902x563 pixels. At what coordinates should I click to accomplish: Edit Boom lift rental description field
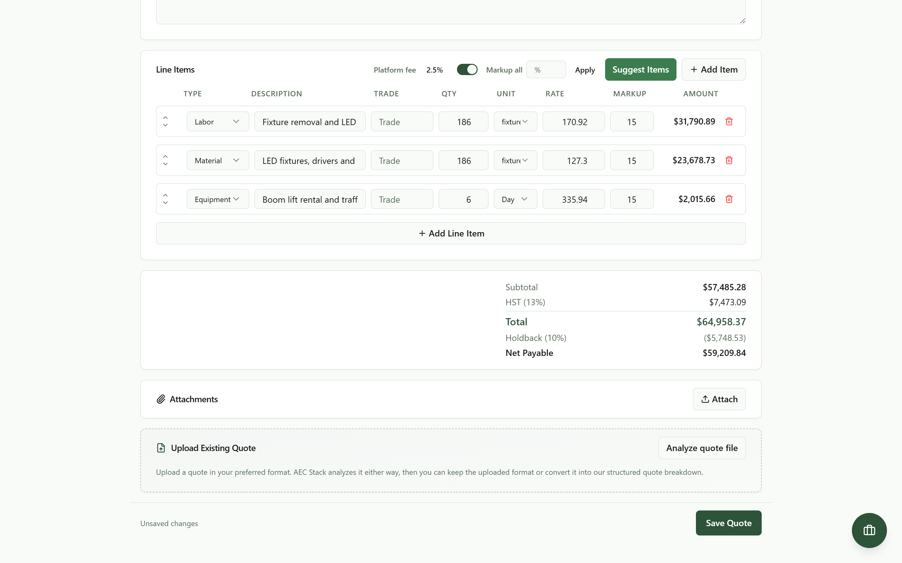coord(310,199)
